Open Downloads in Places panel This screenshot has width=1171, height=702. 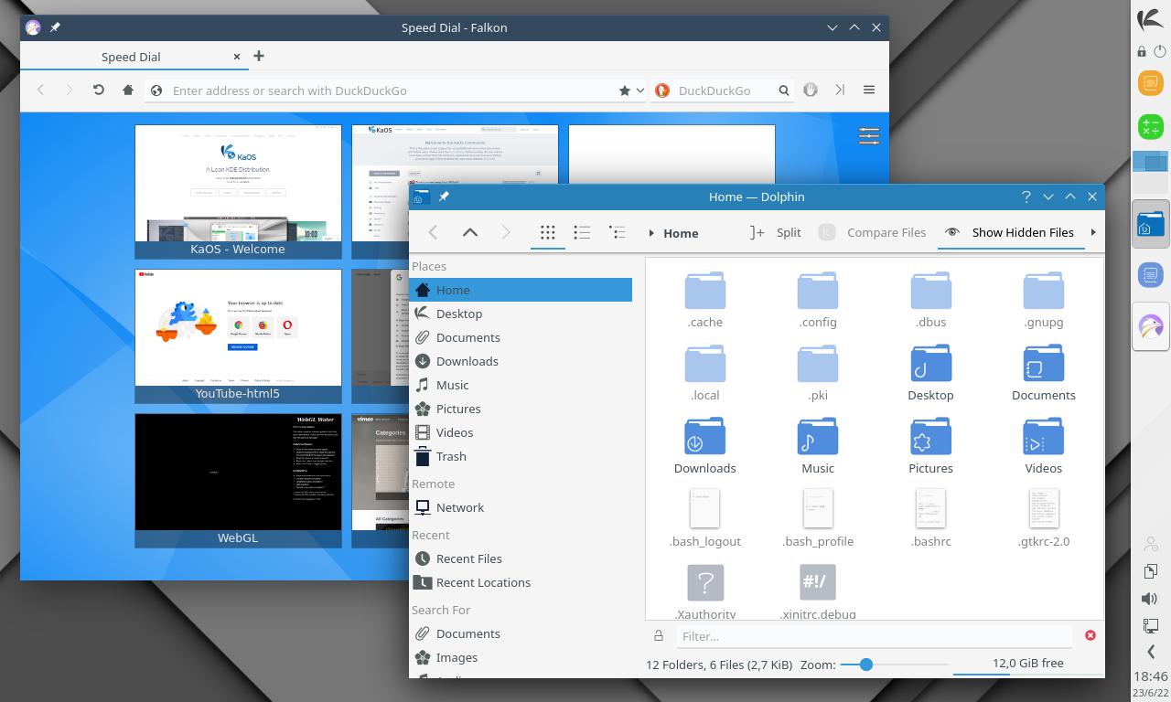pyautogui.click(x=521, y=361)
